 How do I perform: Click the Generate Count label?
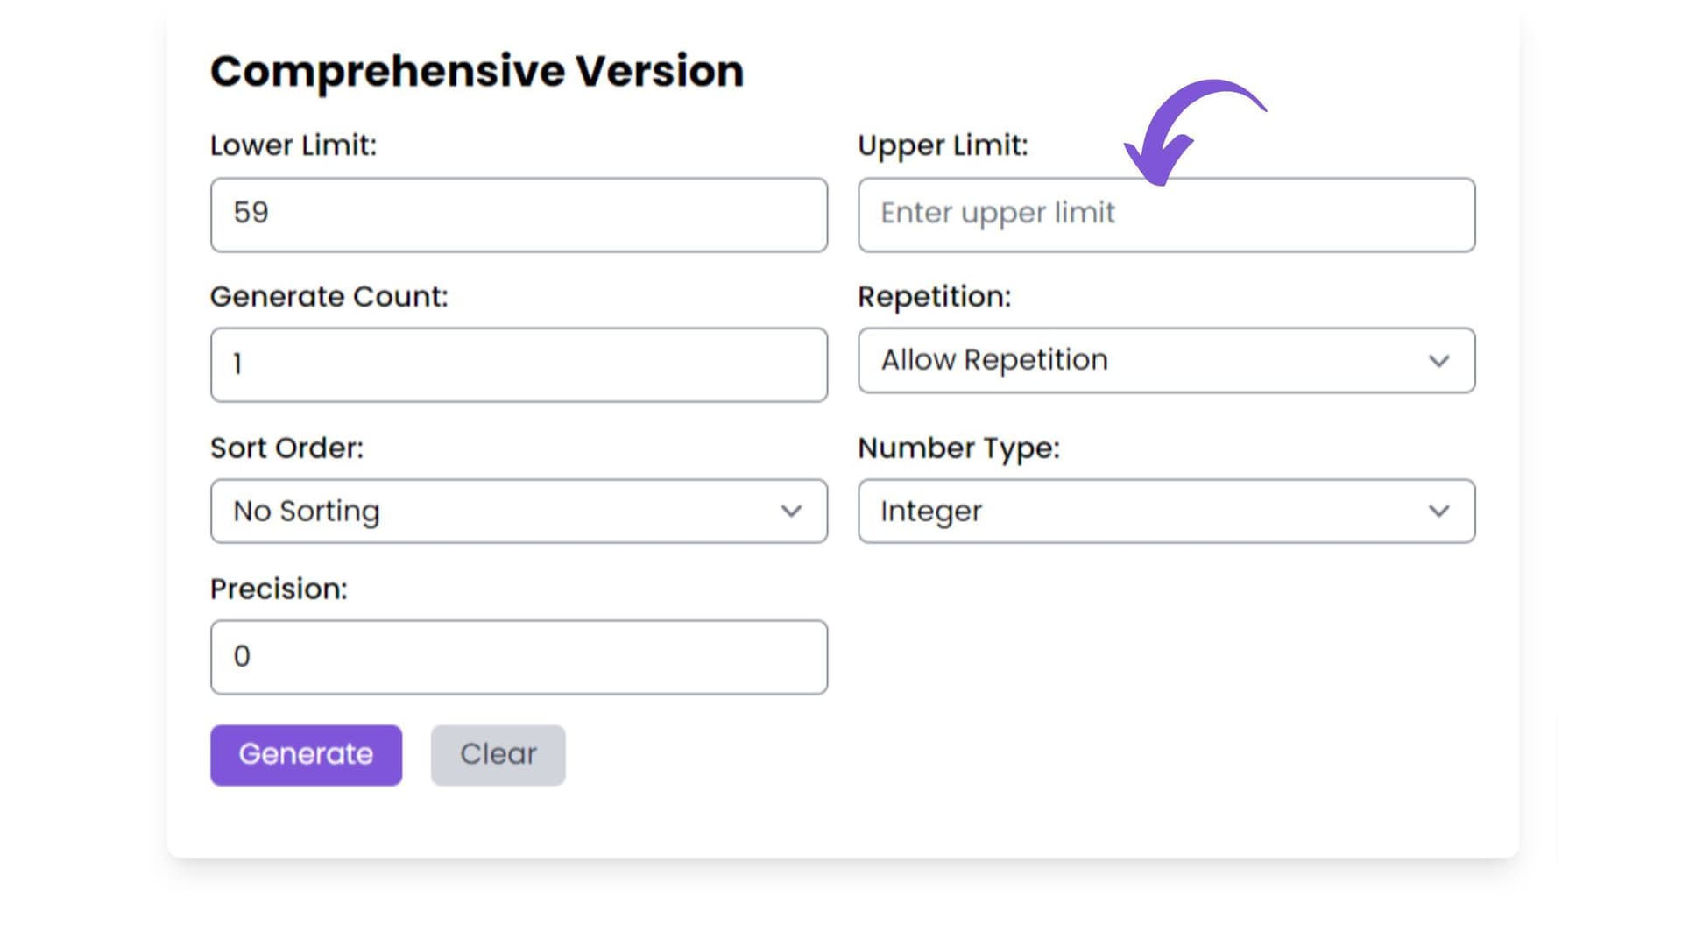(329, 297)
